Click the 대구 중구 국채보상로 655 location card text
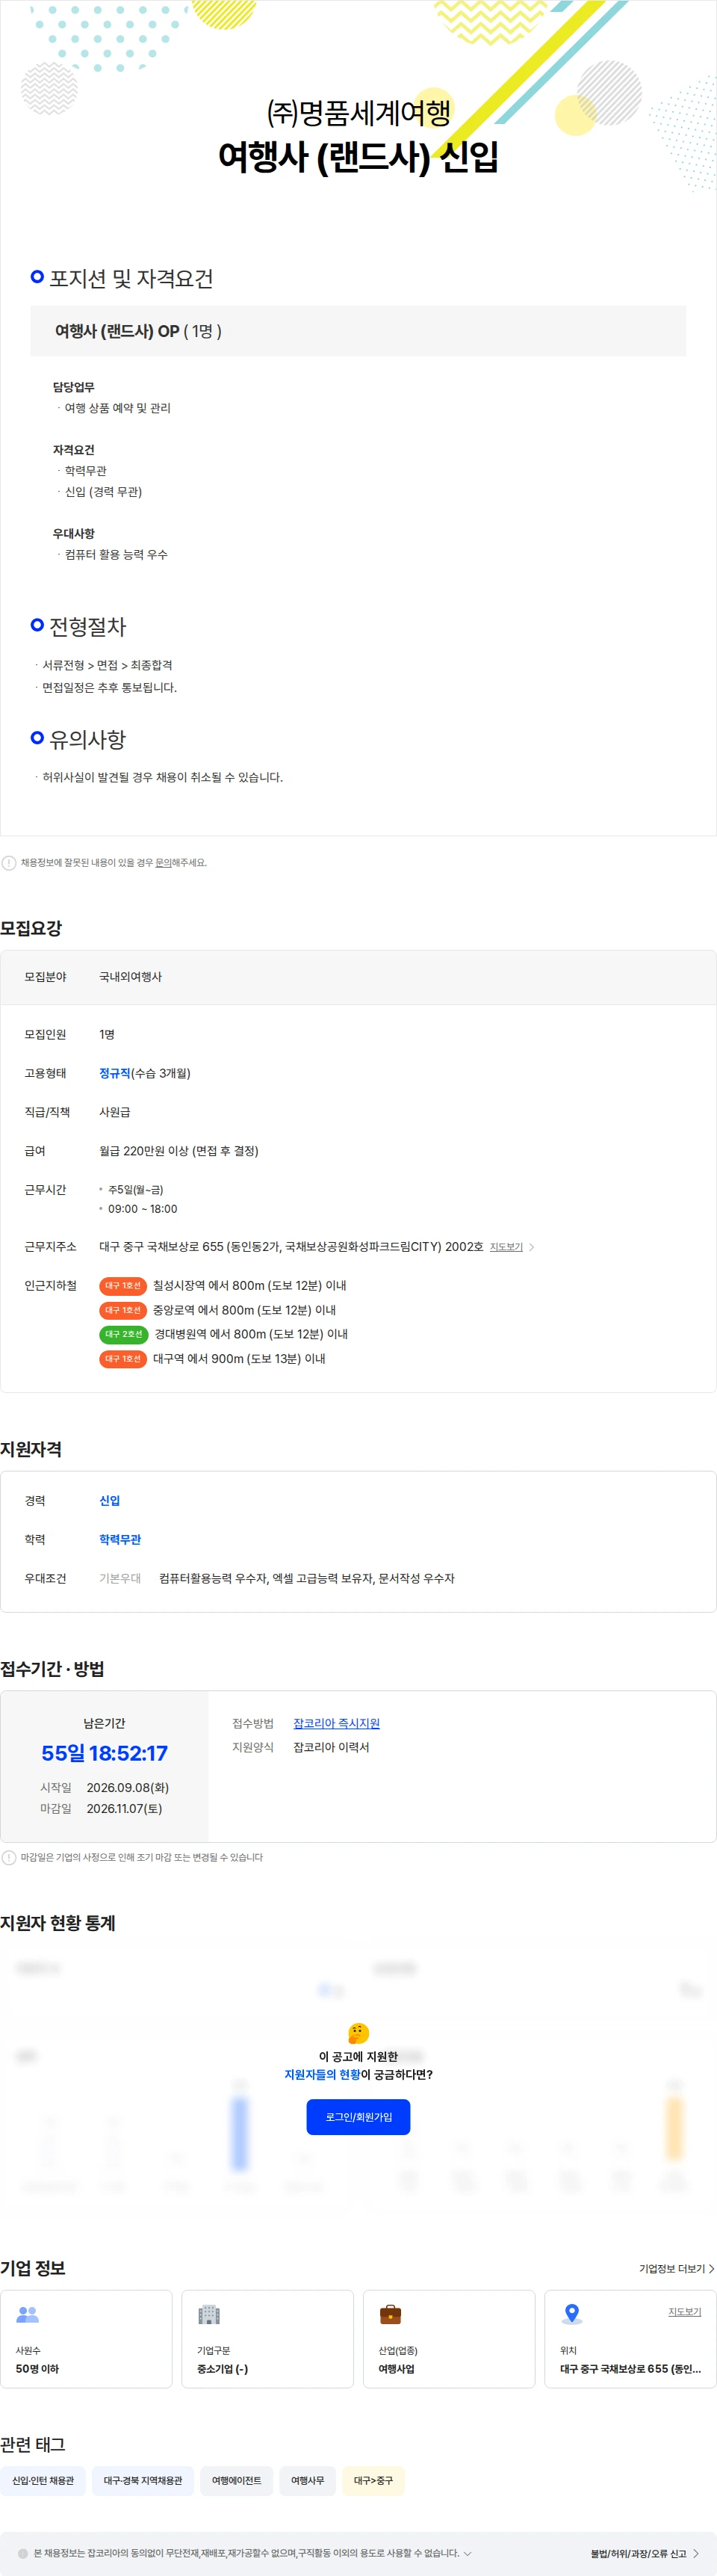Screen dimensions: 717x2576 click(x=630, y=2369)
